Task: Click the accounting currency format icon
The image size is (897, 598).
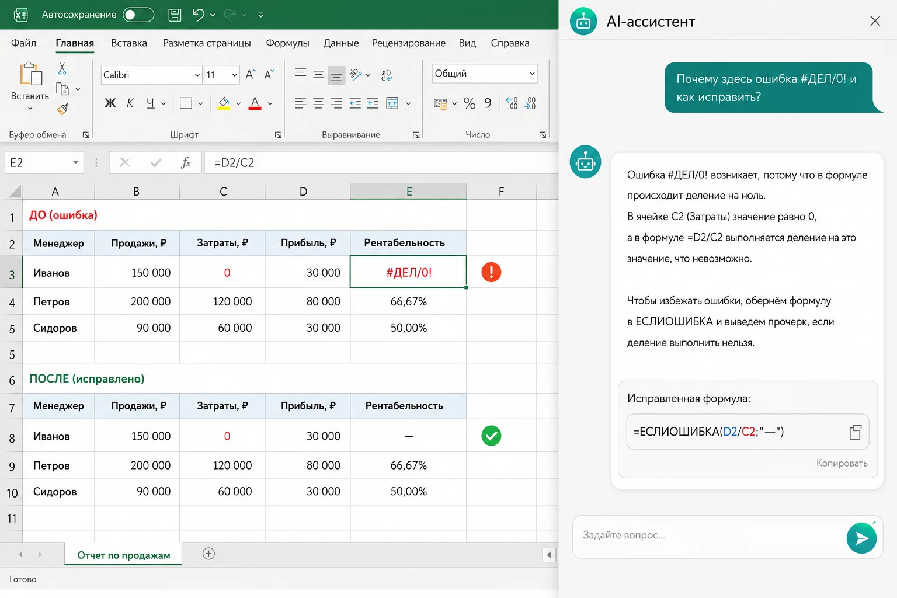Action: (440, 103)
